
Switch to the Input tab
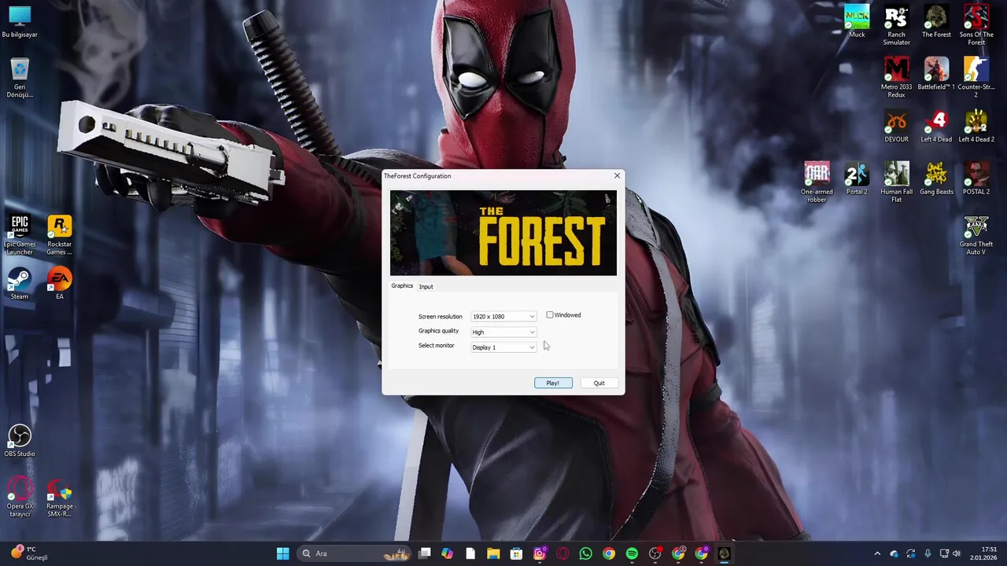[426, 286]
